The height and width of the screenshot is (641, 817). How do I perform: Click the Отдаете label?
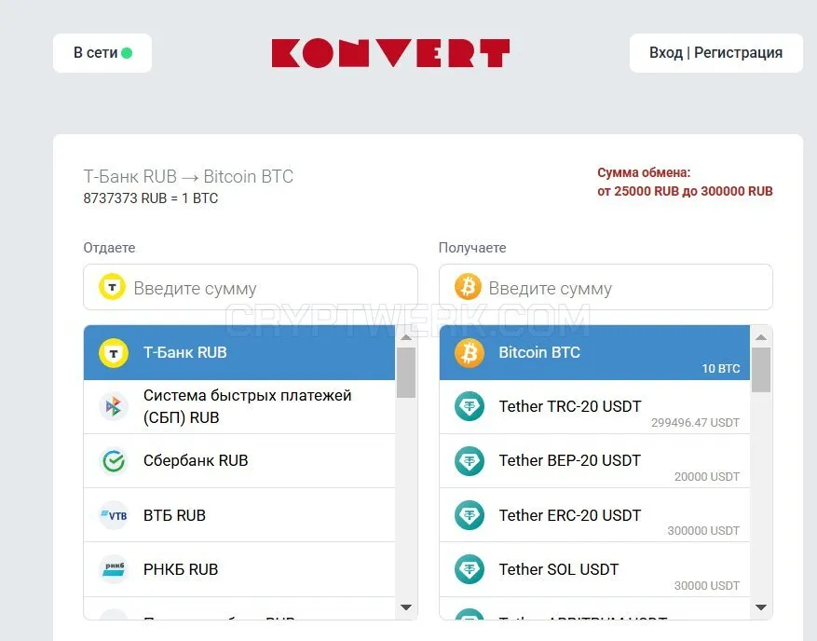pyautogui.click(x=109, y=248)
